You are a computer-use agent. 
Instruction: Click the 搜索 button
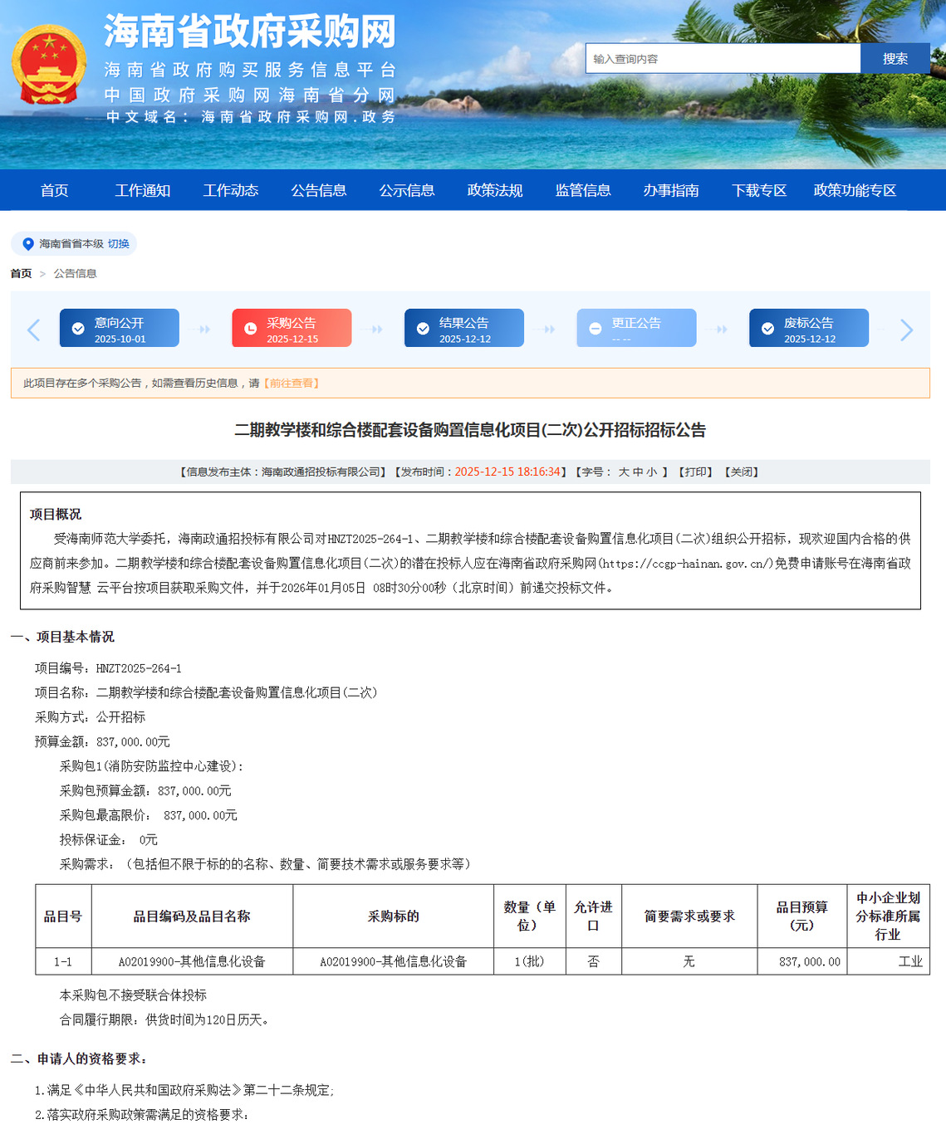(895, 59)
